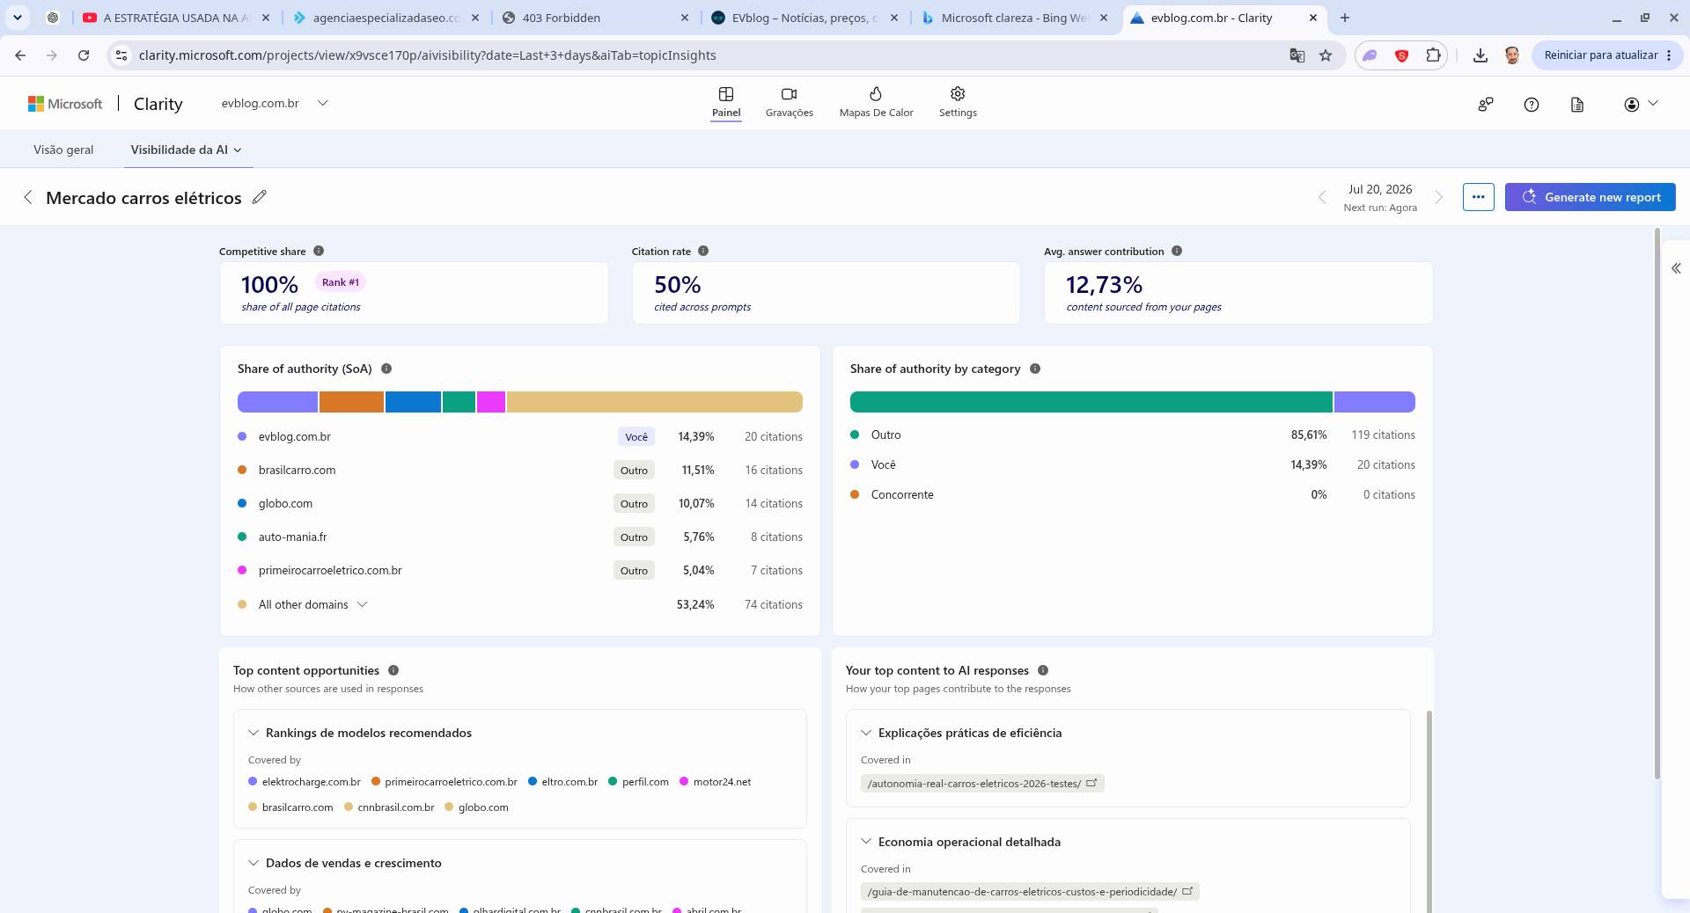The width and height of the screenshot is (1690, 913).
Task: Click the Concorrente category row
Action: [x=1133, y=494]
